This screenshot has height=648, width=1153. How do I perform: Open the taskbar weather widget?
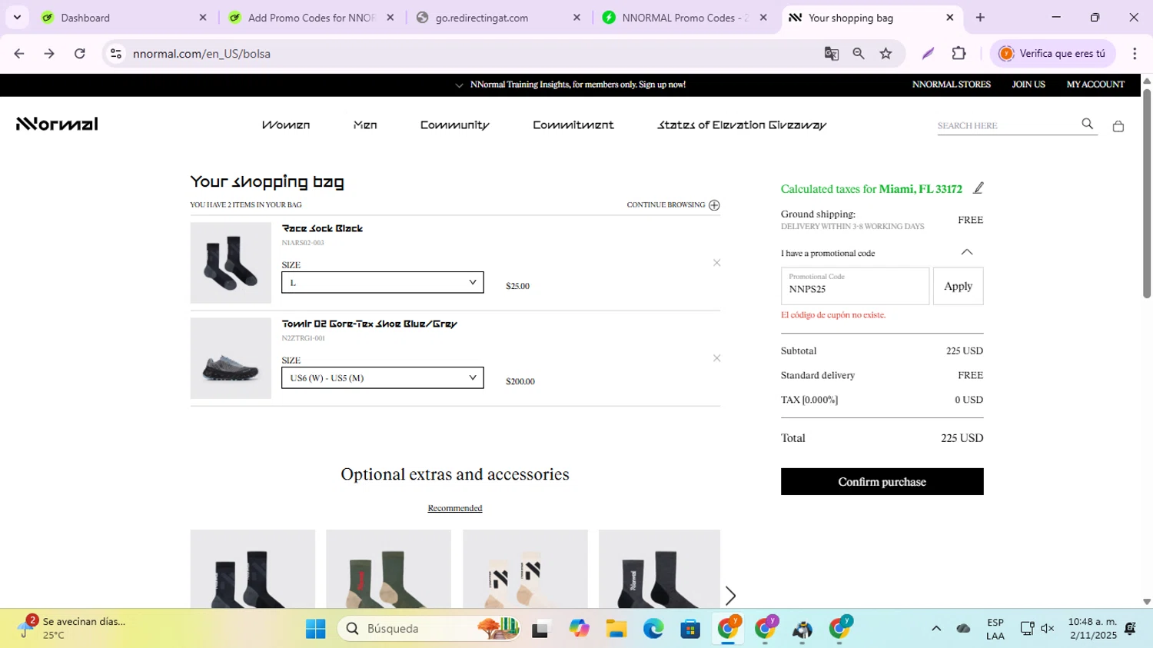pyautogui.click(x=73, y=628)
